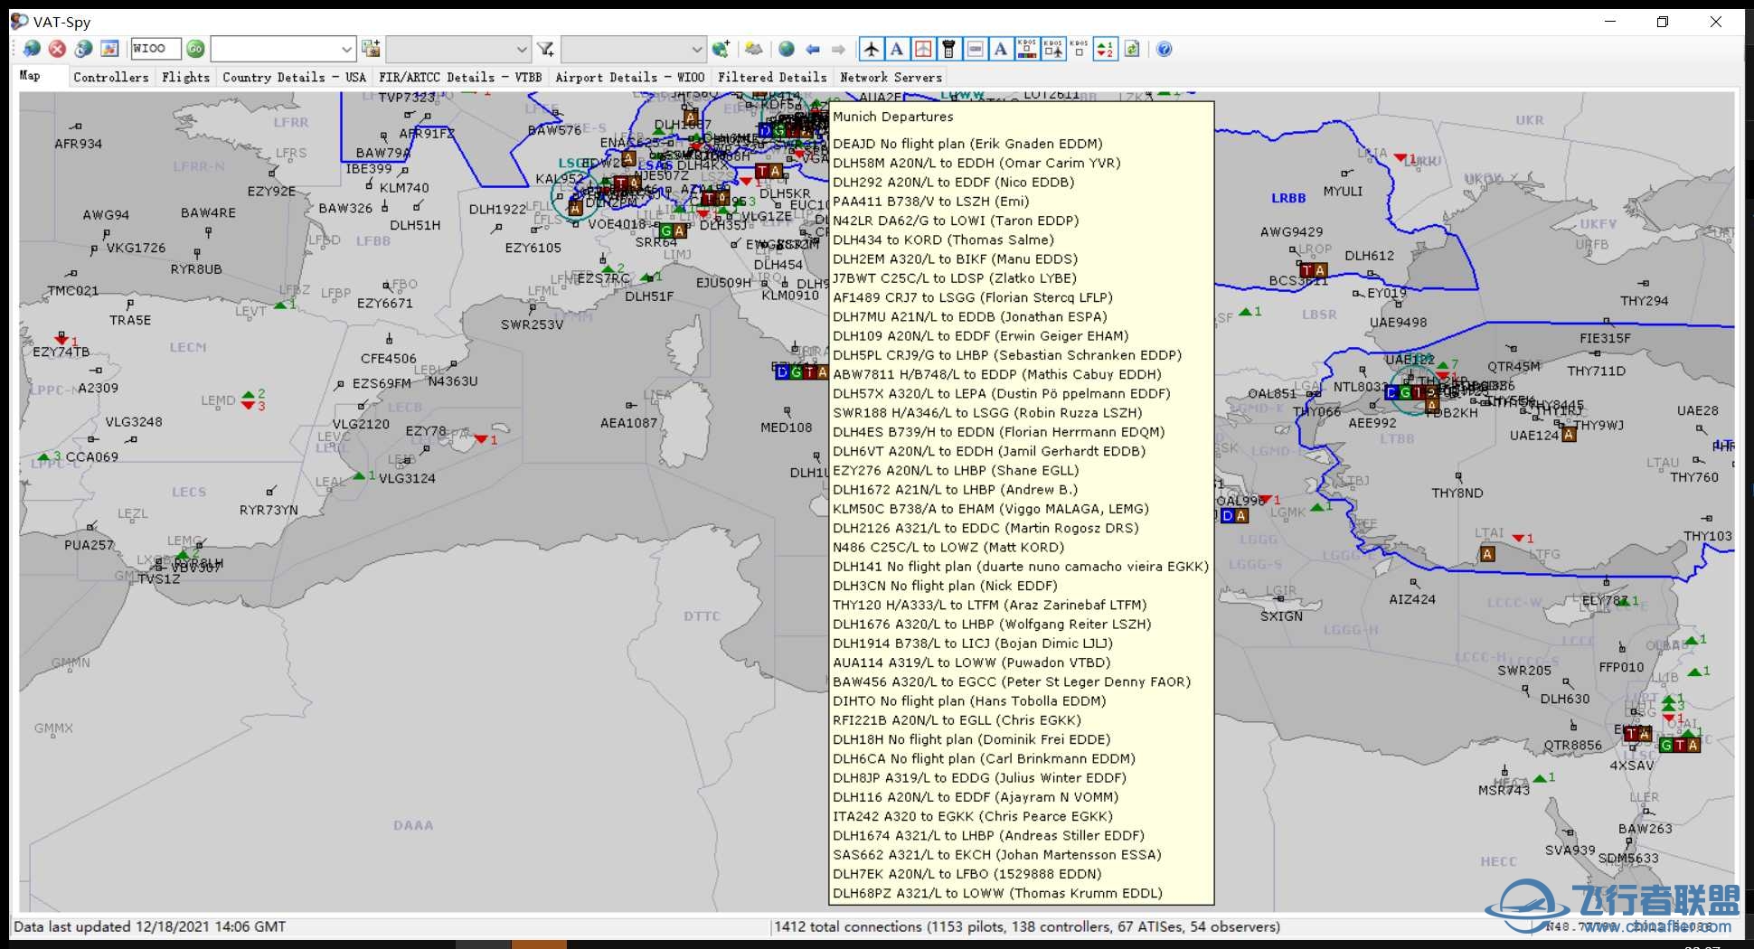Toggle the aircraft callsign labels A button
Screen dimensions: 1754x949
tap(897, 49)
